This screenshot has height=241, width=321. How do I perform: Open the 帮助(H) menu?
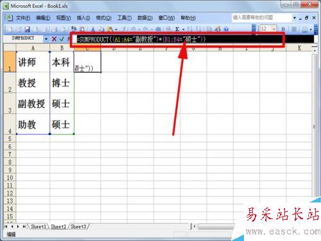[188, 18]
